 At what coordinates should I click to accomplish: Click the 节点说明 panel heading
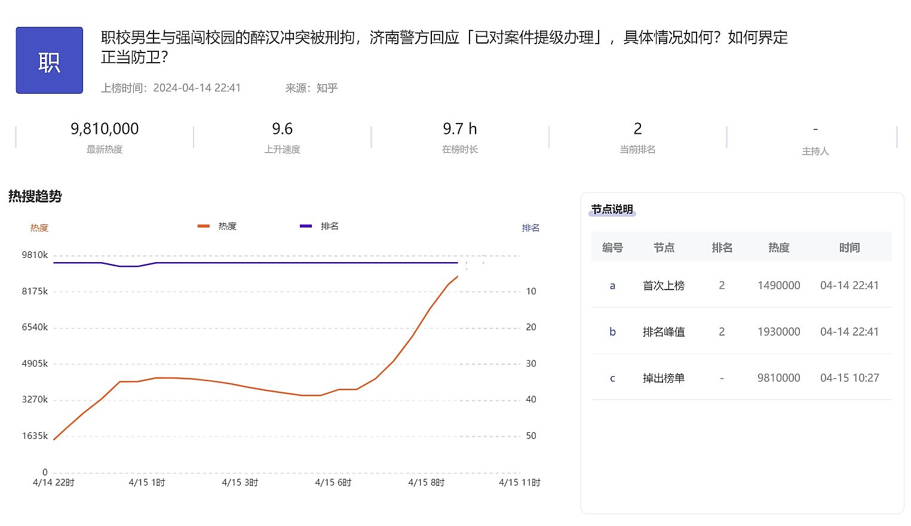[x=612, y=210]
